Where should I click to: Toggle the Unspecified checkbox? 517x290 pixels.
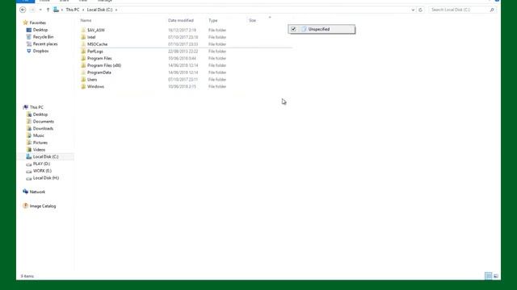point(293,29)
